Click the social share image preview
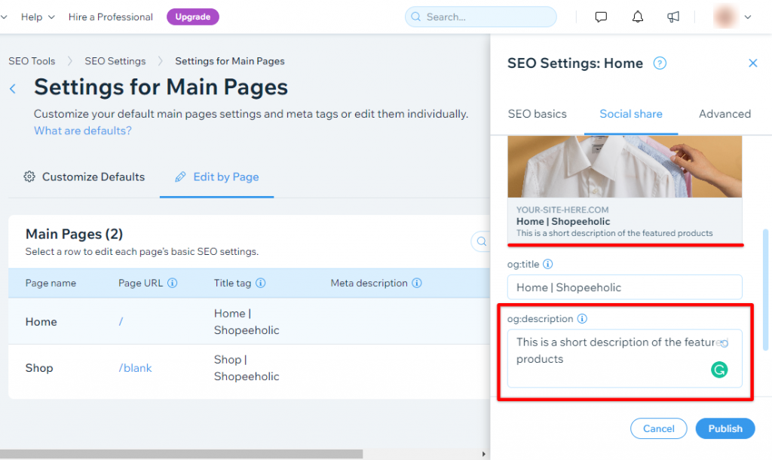The image size is (772, 460). point(624,166)
